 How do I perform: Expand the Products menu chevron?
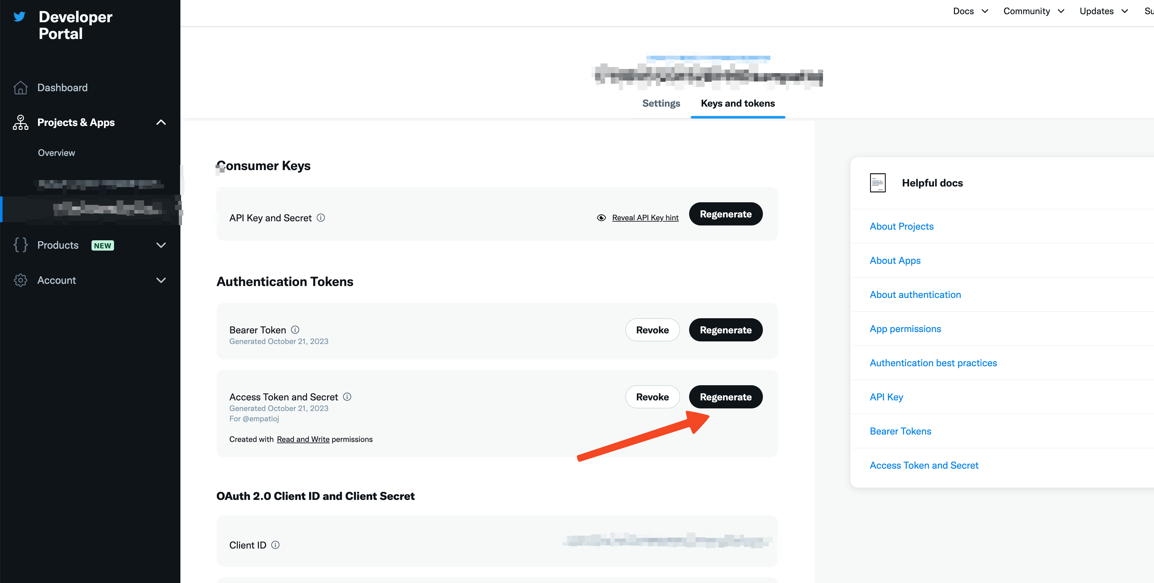161,245
